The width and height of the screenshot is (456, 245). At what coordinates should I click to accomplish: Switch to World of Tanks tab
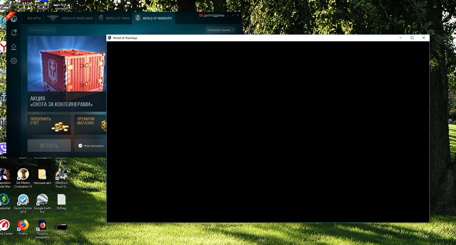(x=114, y=18)
